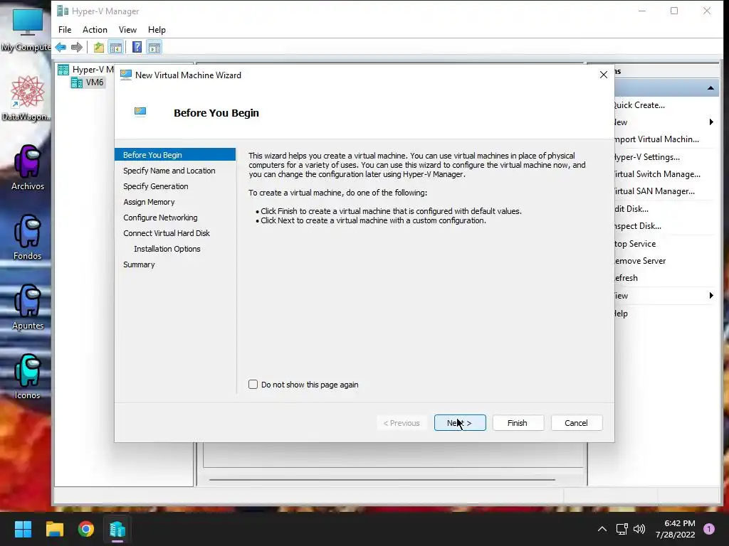The height and width of the screenshot is (546, 729).
Task: Click the Back arrow toolbar icon
Action: pyautogui.click(x=61, y=47)
